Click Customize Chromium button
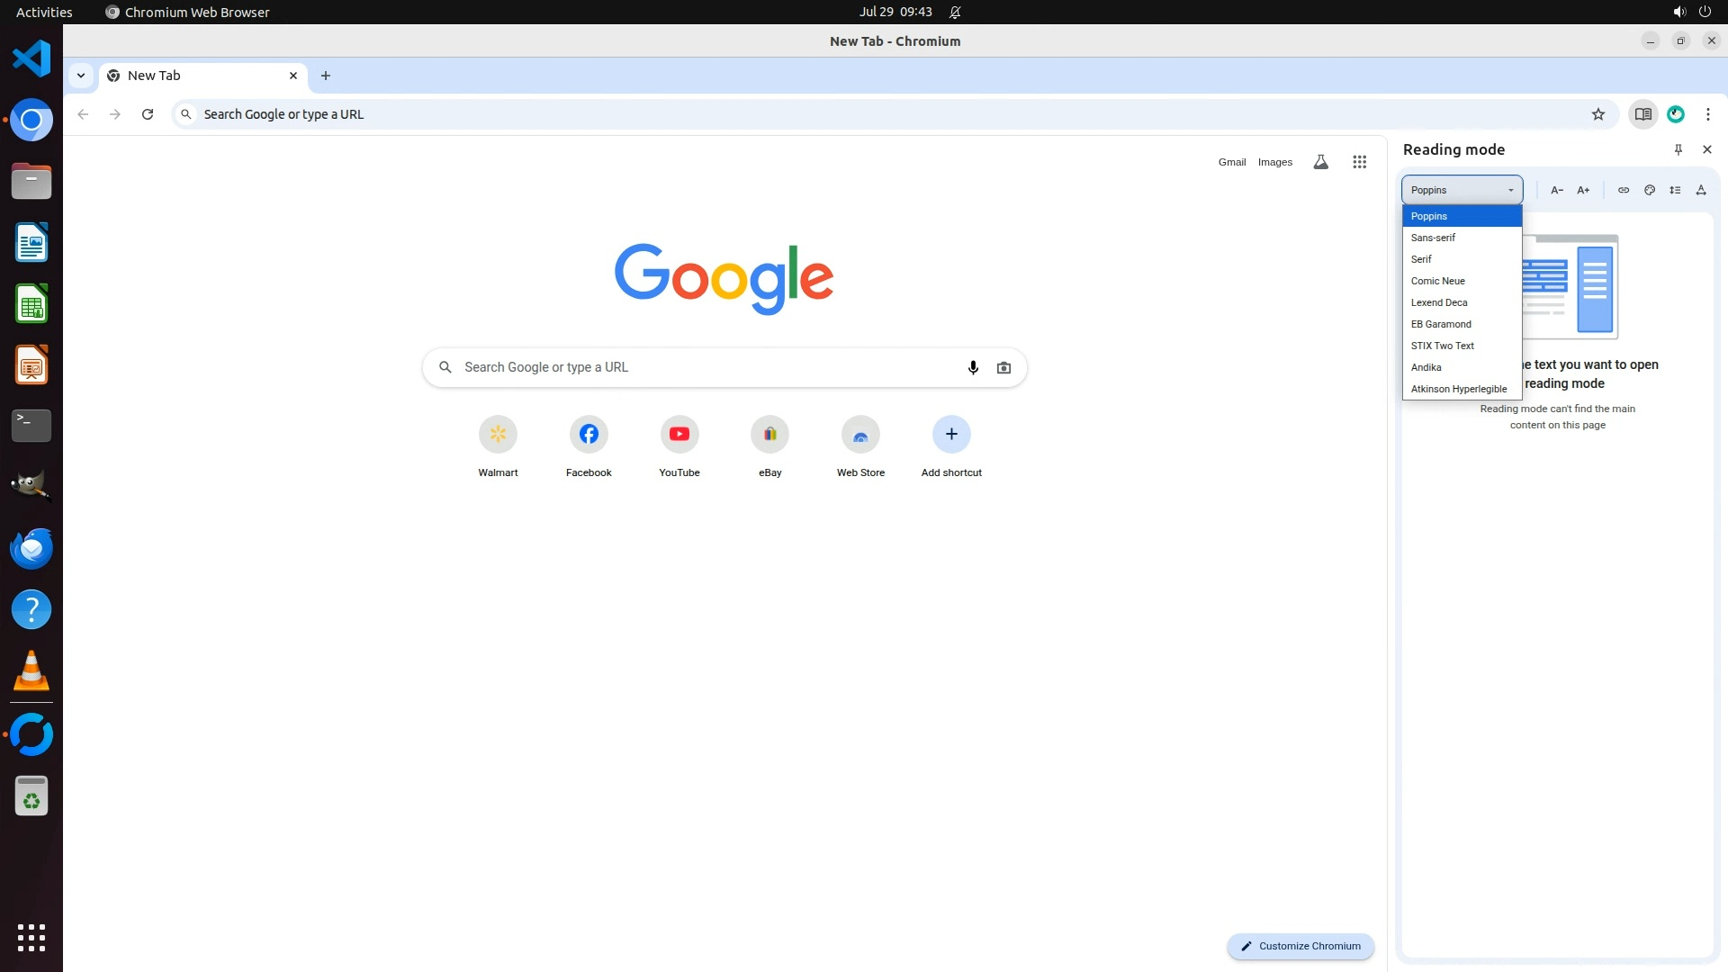The height and width of the screenshot is (972, 1728). [1300, 946]
